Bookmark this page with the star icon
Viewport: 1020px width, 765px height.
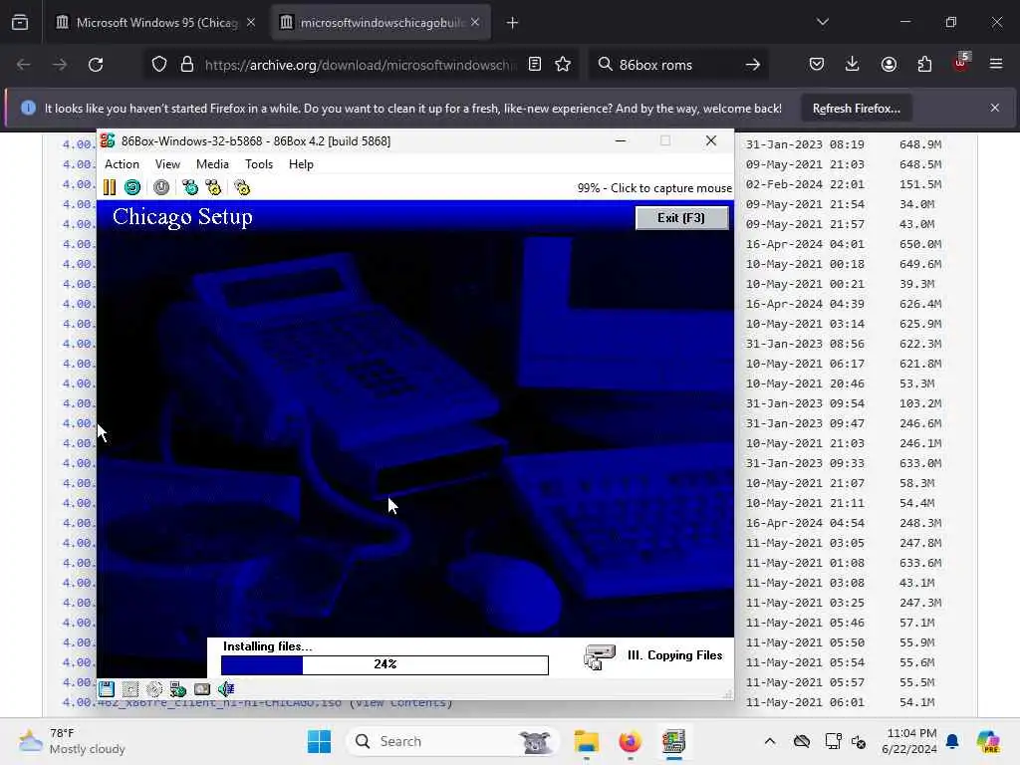tap(564, 65)
